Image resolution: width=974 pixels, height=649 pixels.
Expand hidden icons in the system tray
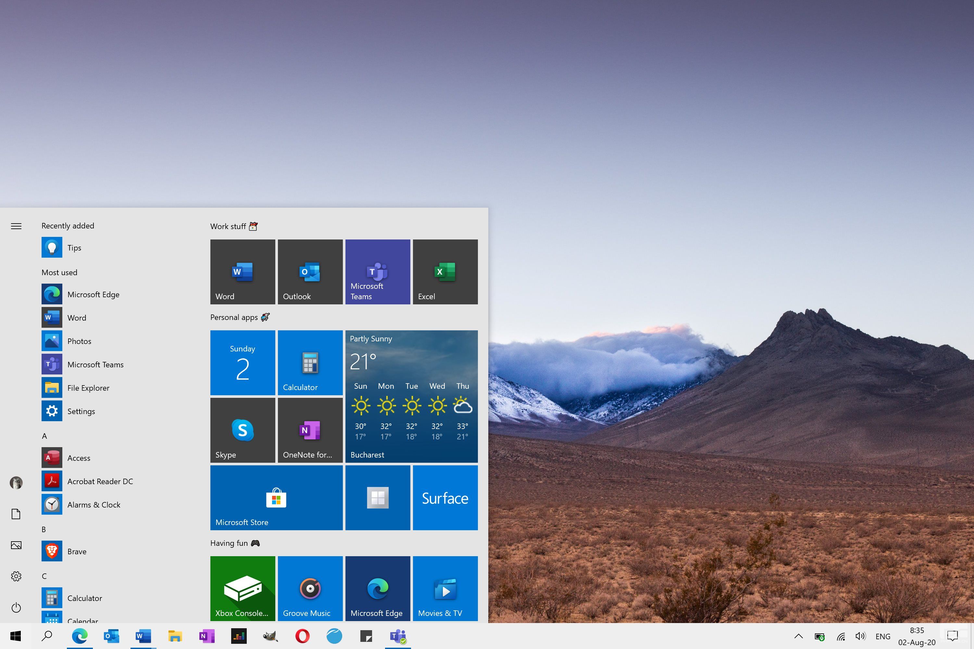798,636
